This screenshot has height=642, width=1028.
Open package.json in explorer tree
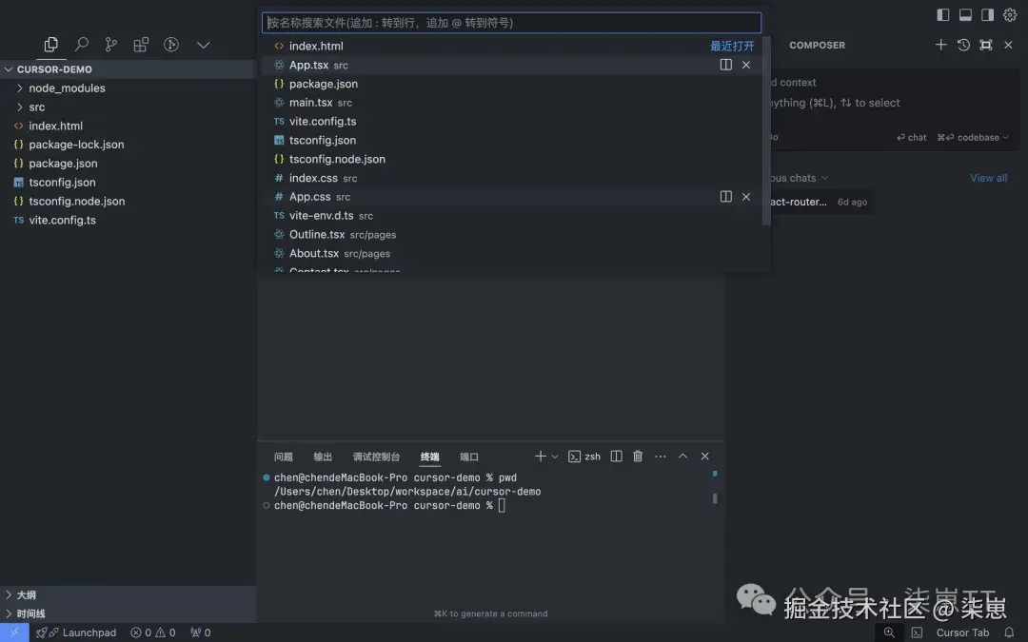[x=128, y=164]
